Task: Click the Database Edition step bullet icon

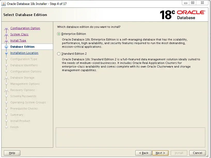Action: tap(6, 47)
